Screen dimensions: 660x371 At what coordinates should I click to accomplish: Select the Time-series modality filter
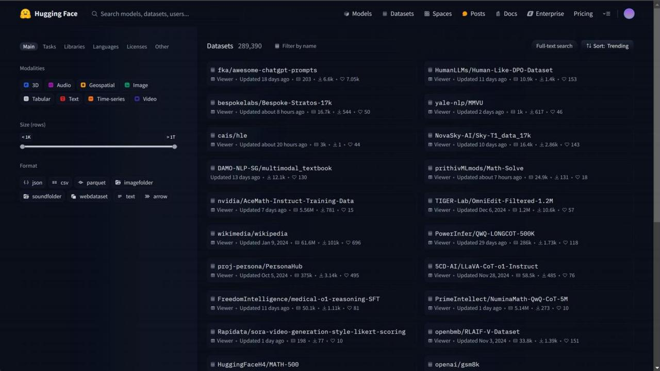pyautogui.click(x=106, y=99)
